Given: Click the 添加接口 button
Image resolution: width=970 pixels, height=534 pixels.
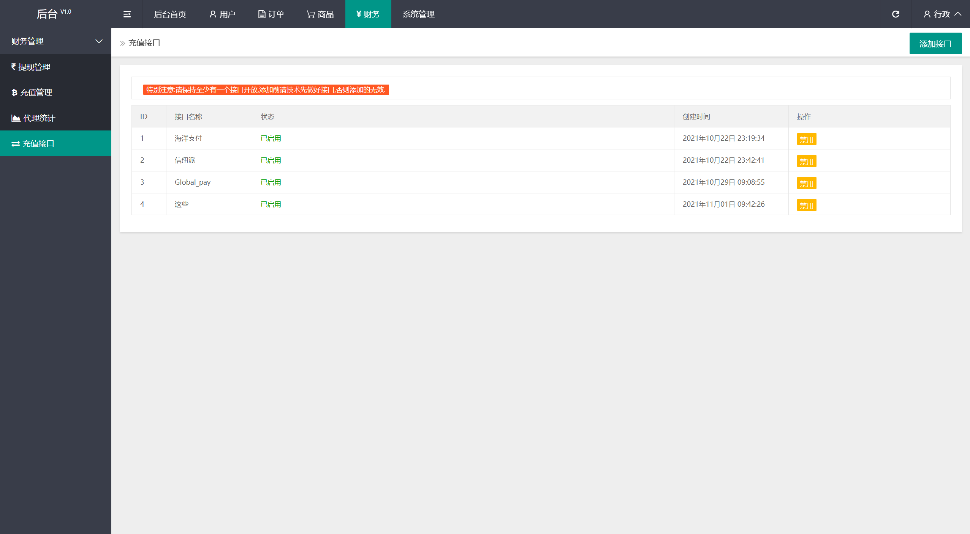Looking at the screenshot, I should 935,44.
